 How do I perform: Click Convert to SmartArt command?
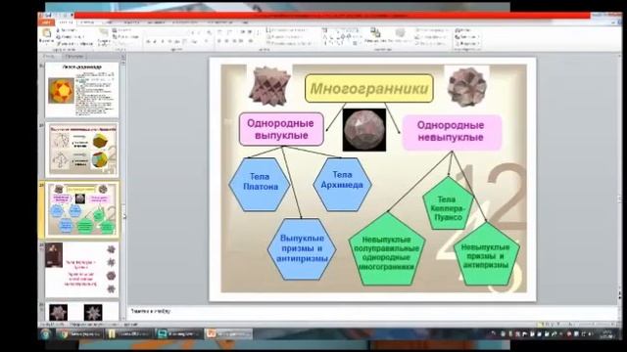(289, 43)
